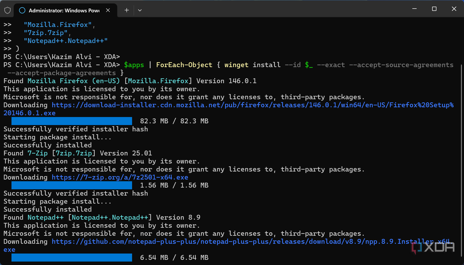
Task: Click the $apps variable in the command
Action: [134, 65]
